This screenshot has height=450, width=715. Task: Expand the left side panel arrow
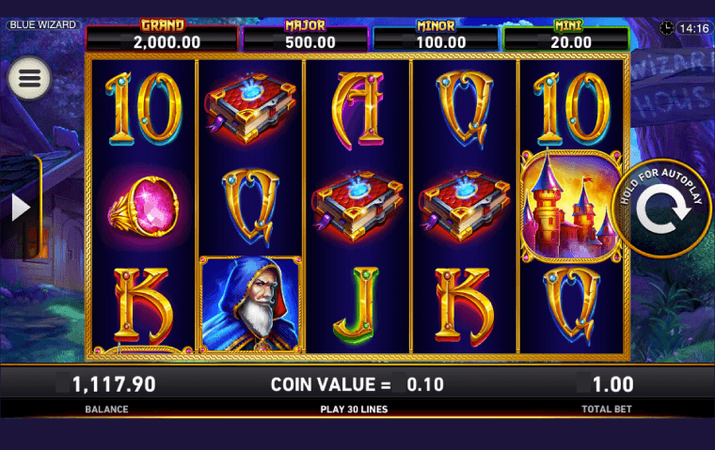pos(21,208)
